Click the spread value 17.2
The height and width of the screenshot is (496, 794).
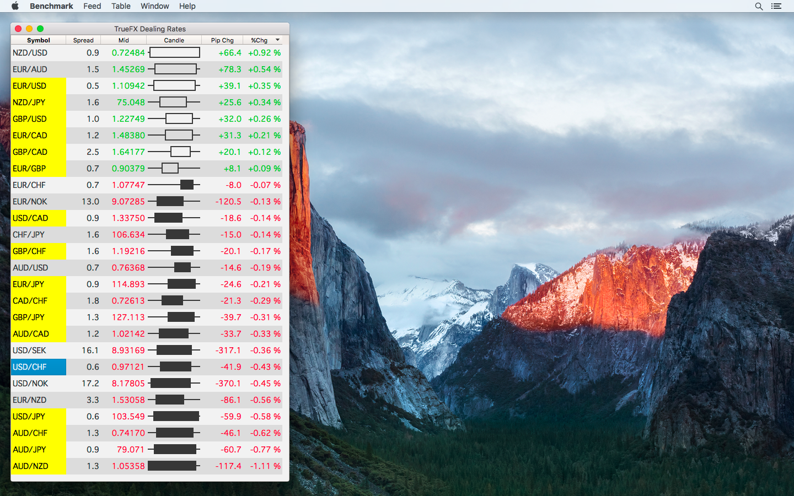[x=90, y=384]
